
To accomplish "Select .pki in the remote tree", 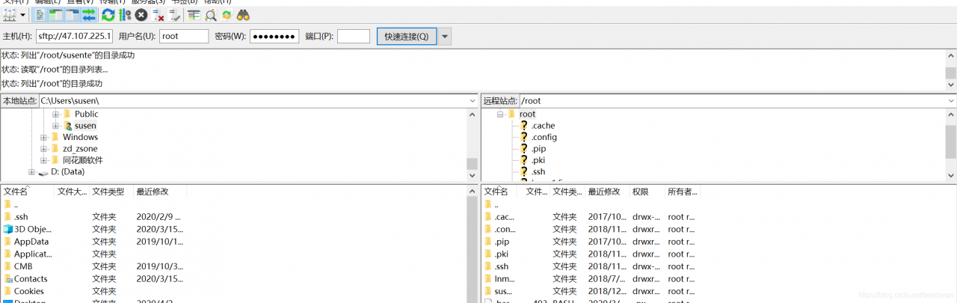I will [538, 160].
